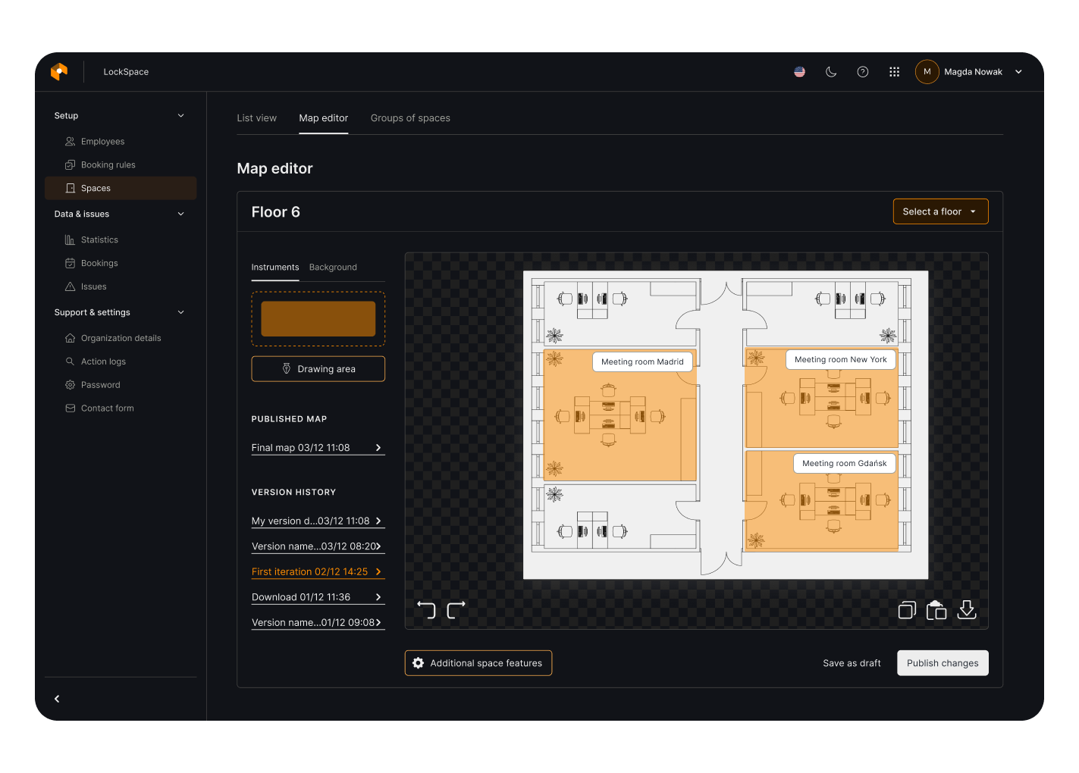Open First iteration 02/12 14:25 version

(318, 572)
